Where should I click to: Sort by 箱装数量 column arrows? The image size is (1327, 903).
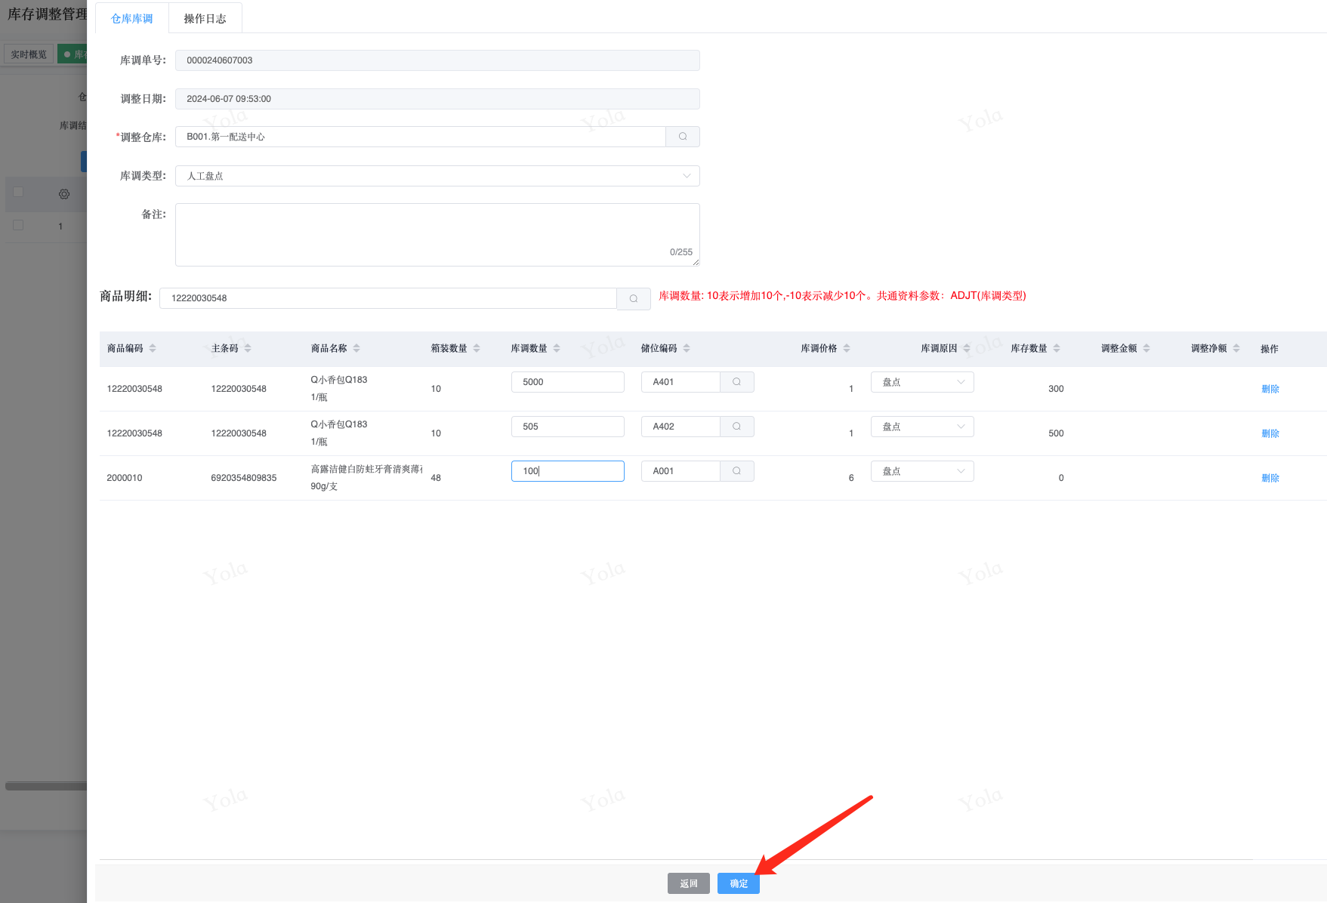tap(477, 348)
